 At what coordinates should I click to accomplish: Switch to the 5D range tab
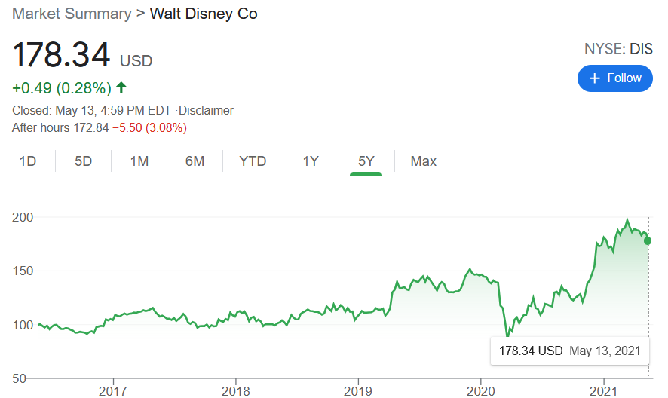(x=83, y=161)
